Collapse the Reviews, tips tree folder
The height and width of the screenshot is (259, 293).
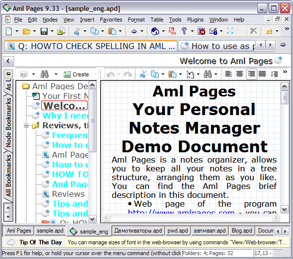click(x=26, y=125)
